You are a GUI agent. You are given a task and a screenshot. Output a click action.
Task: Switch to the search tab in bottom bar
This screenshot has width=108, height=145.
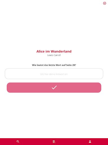pyautogui.click(x=18, y=142)
